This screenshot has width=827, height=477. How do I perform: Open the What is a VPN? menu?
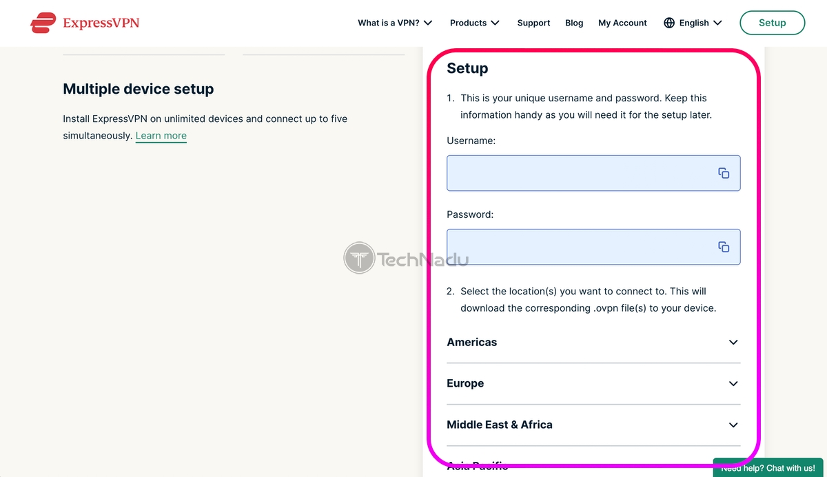(395, 23)
